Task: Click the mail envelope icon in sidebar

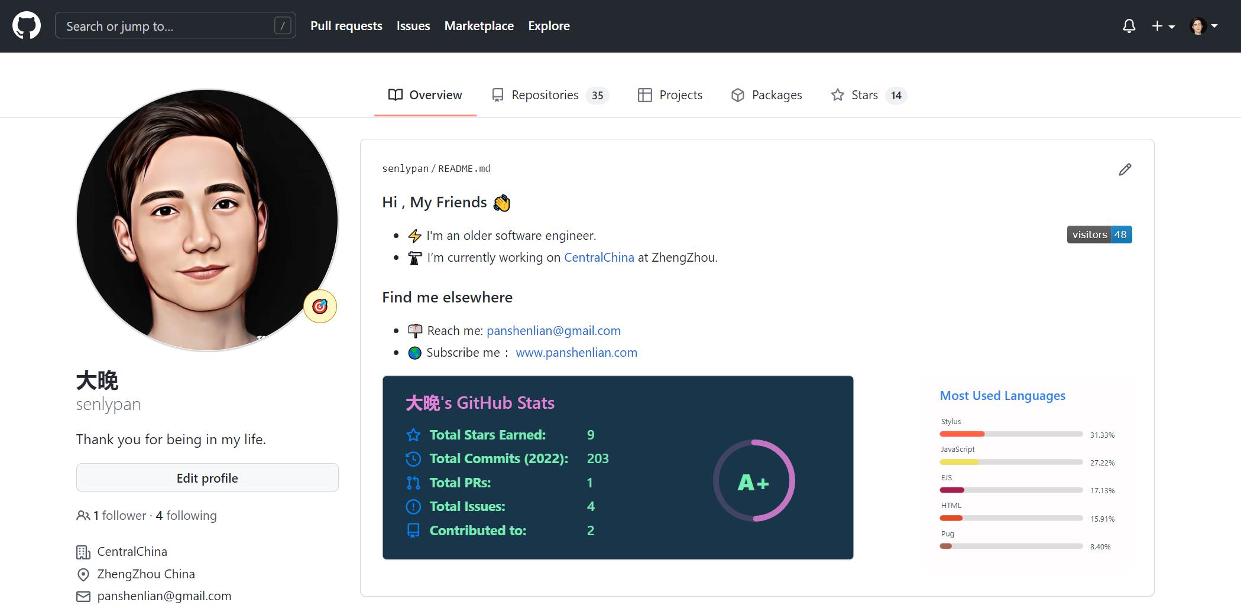Action: pyautogui.click(x=83, y=597)
